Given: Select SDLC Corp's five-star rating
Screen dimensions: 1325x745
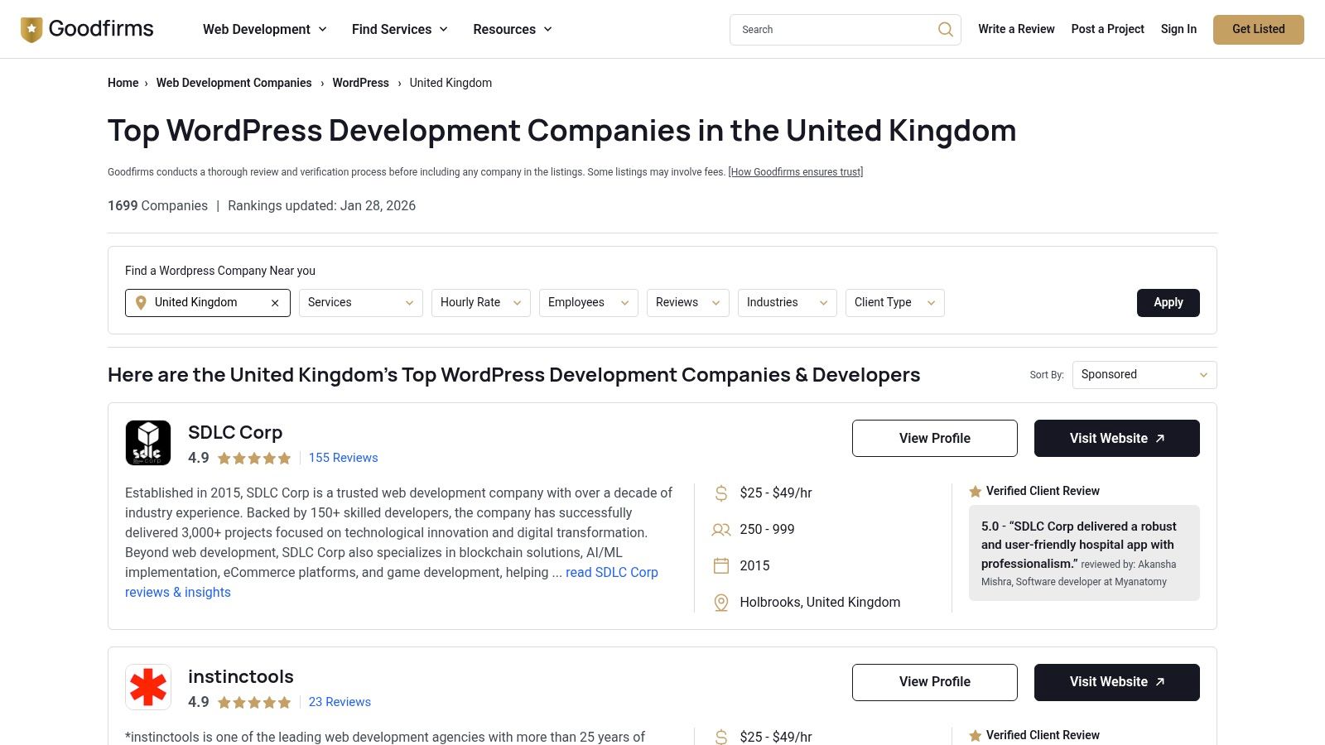Looking at the screenshot, I should [x=253, y=458].
